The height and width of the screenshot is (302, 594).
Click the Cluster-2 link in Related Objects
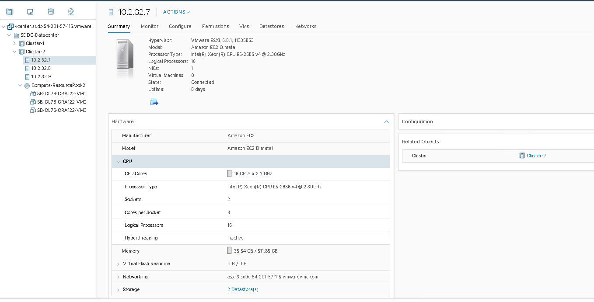[536, 156]
